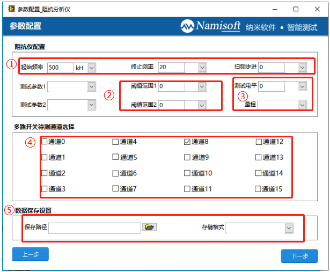Image resolution: width=330 pixels, height=272 pixels.
Task: Click the 阻抗仪配置 section heading
Action: (x=30, y=47)
